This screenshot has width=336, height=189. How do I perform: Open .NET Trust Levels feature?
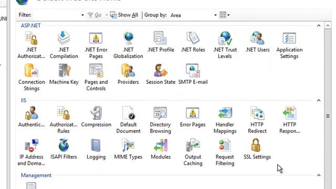[x=225, y=45]
